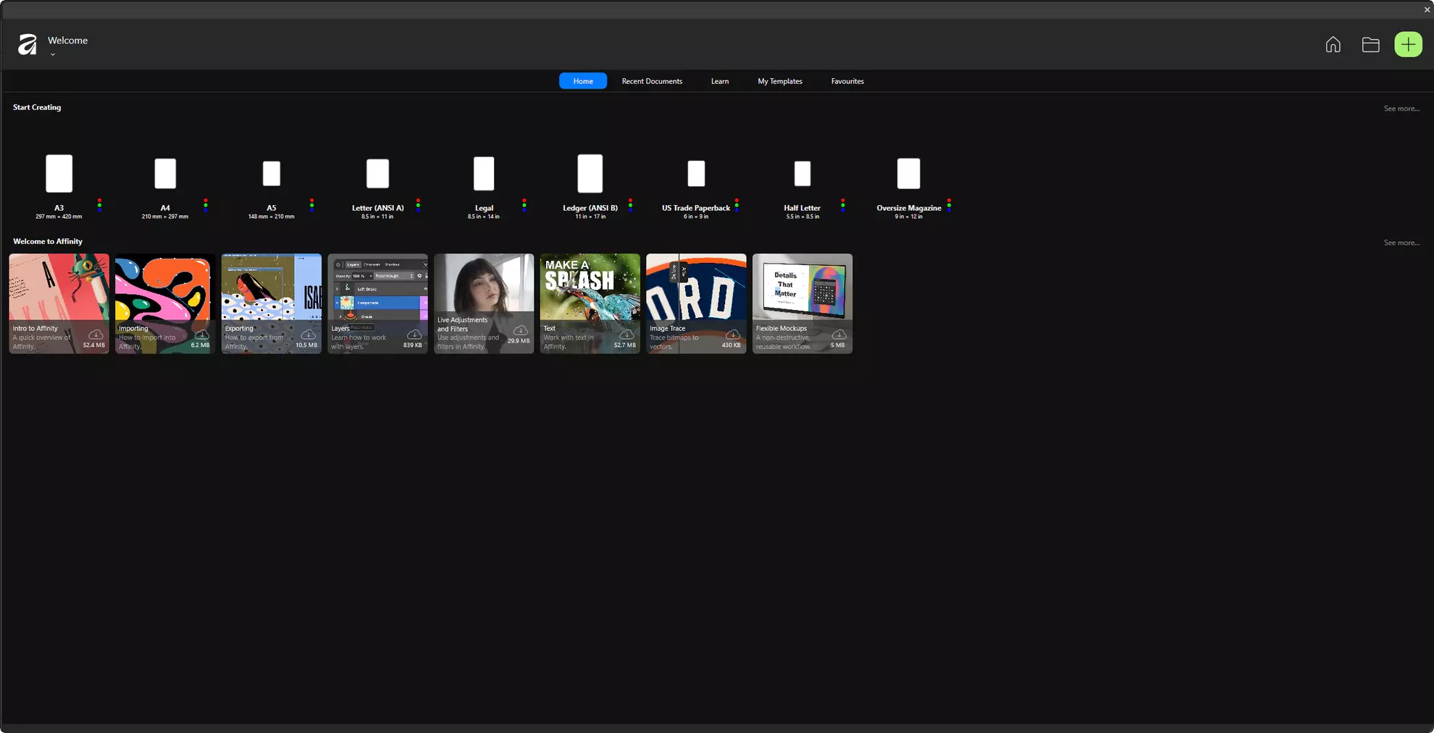Download Image Trace sample via cloud icon
This screenshot has width=1434, height=733.
733,335
